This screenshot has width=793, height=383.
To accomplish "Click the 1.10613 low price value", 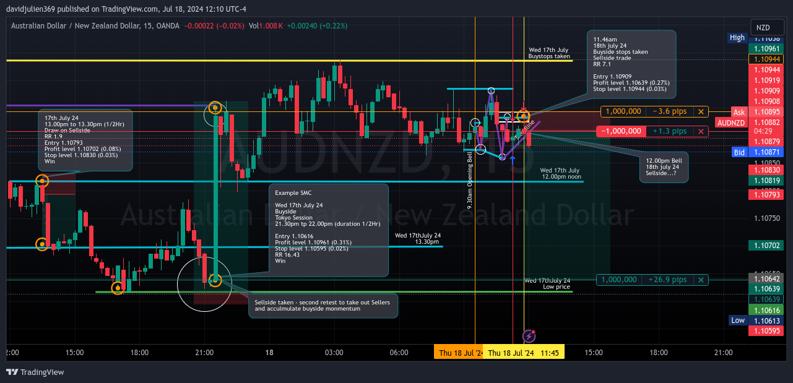I will [x=767, y=321].
